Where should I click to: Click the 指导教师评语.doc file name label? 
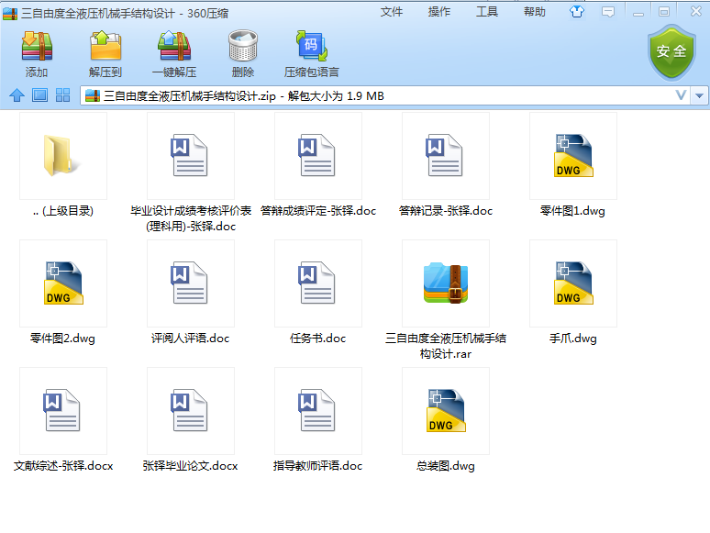coord(318,466)
